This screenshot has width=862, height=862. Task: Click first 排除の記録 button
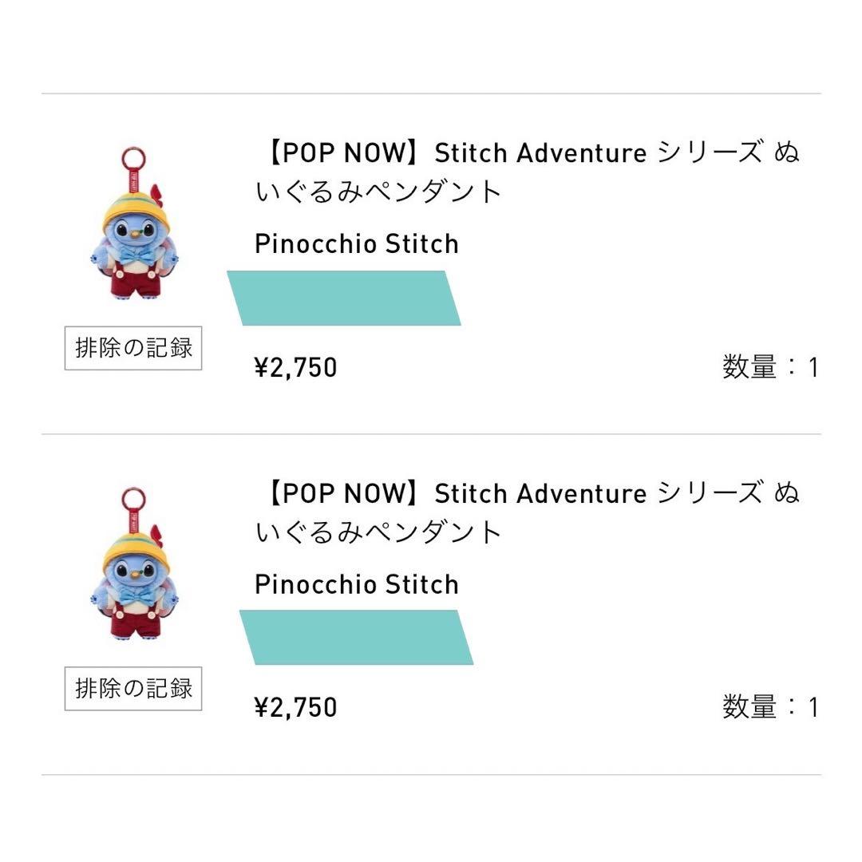(133, 348)
